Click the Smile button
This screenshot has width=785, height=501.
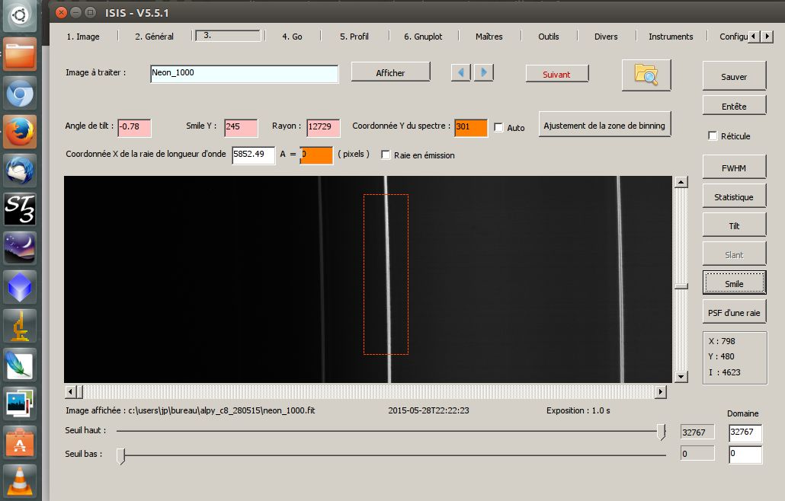(x=734, y=283)
